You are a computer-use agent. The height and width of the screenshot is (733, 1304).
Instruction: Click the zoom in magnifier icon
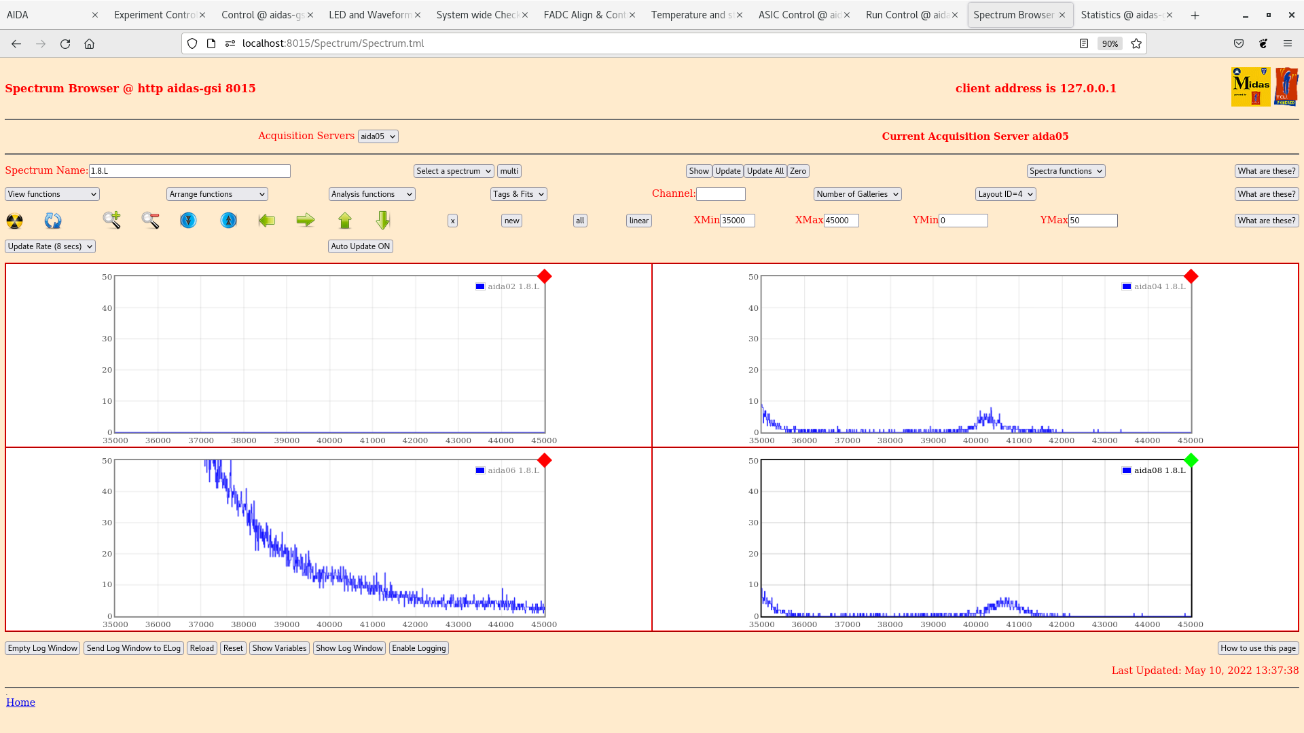pyautogui.click(x=112, y=220)
